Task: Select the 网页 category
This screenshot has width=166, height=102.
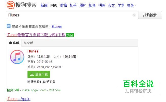Action: pyautogui.click(x=54, y=5)
